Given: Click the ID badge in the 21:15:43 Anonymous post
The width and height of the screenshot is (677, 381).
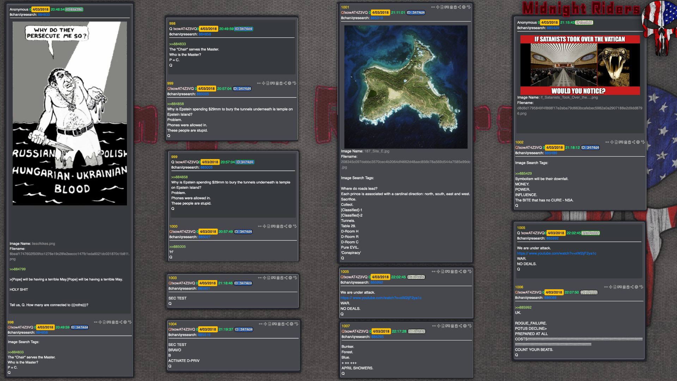Looking at the screenshot, I should tap(584, 23).
